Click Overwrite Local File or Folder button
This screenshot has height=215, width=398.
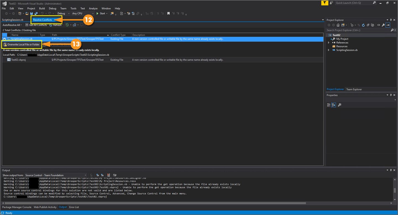[22, 44]
